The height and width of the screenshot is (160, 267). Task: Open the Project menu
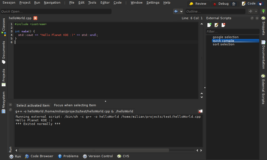(x=25, y=3)
